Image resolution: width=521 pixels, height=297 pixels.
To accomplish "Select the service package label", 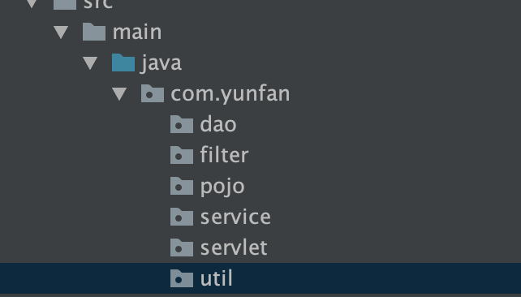I will click(235, 217).
